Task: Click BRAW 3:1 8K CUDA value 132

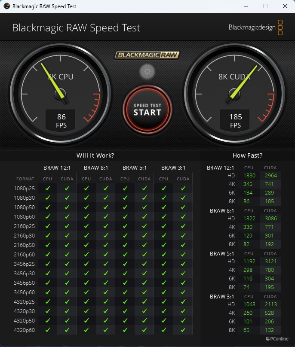Action: coord(269,330)
